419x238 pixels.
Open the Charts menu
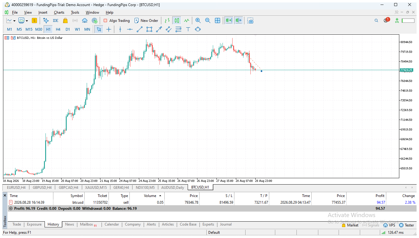(59, 12)
